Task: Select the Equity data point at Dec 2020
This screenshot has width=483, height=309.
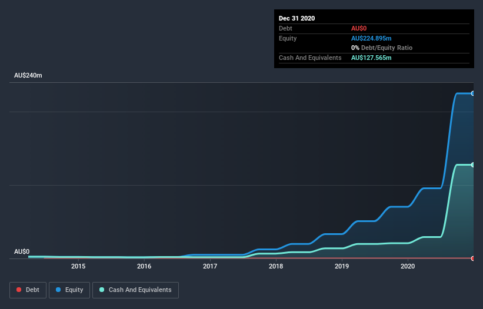Action: (x=473, y=93)
